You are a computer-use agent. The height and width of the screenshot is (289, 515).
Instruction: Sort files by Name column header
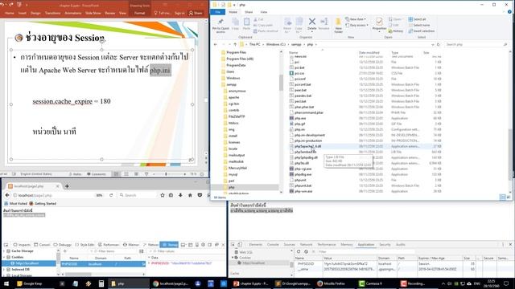[x=293, y=52]
